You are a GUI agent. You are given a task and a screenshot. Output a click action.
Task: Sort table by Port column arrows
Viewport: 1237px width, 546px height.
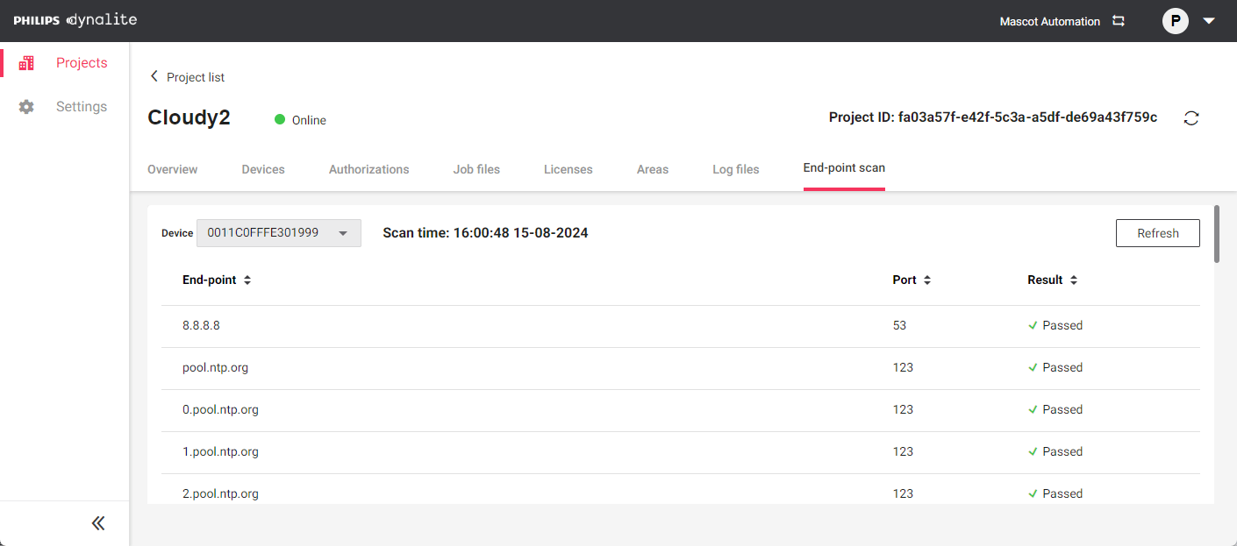point(927,280)
